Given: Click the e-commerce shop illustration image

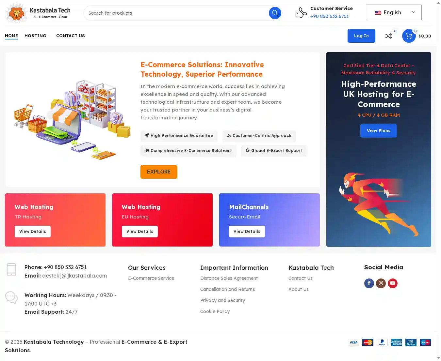Looking at the screenshot, I should (72, 119).
